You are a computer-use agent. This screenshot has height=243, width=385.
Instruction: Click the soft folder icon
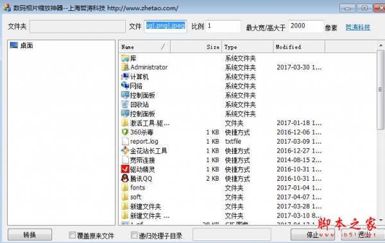125,197
